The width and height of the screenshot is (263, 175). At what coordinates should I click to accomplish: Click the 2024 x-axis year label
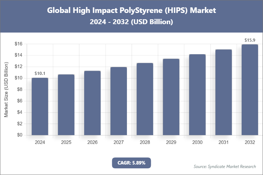[x=40, y=142]
